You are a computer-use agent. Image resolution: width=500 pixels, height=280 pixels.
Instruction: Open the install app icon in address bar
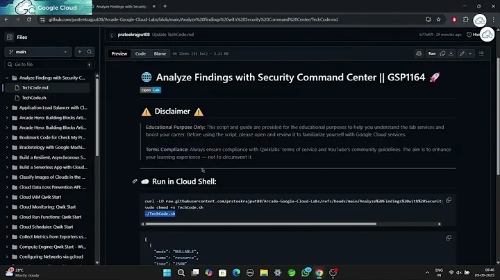click(428, 19)
